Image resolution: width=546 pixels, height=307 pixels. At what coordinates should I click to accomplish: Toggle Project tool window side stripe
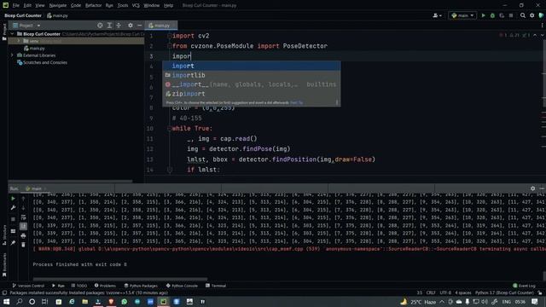pos(4,32)
